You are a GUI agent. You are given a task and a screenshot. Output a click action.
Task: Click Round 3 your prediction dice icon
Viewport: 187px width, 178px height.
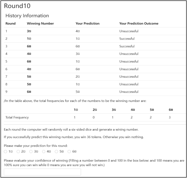tap(79, 46)
